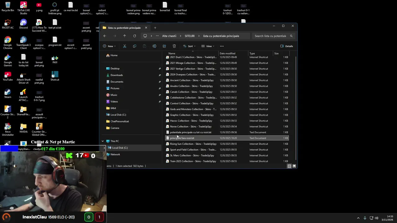Click the Delete trash icon in the toolbar

[x=174, y=46]
